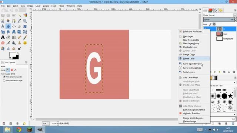The width and height of the screenshot is (237, 133).
Task: Open the Colors menu
Action: [x=46, y=6]
